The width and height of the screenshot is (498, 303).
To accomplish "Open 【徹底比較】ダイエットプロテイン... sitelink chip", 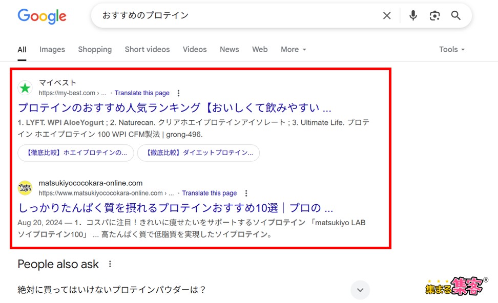I will (198, 153).
